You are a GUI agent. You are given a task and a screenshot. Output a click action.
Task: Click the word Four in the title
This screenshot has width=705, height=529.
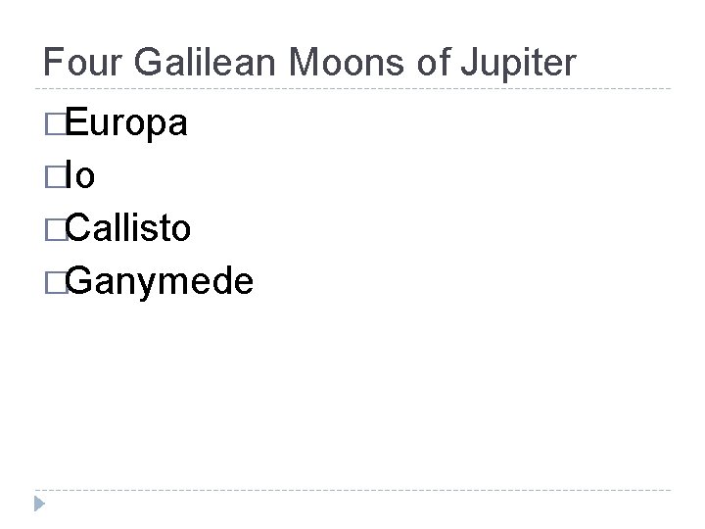click(x=82, y=62)
